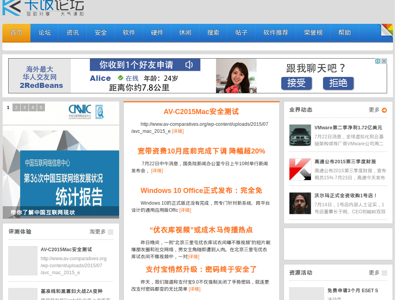Open 软件推荐 in the nav bar

pyautogui.click(x=276, y=33)
